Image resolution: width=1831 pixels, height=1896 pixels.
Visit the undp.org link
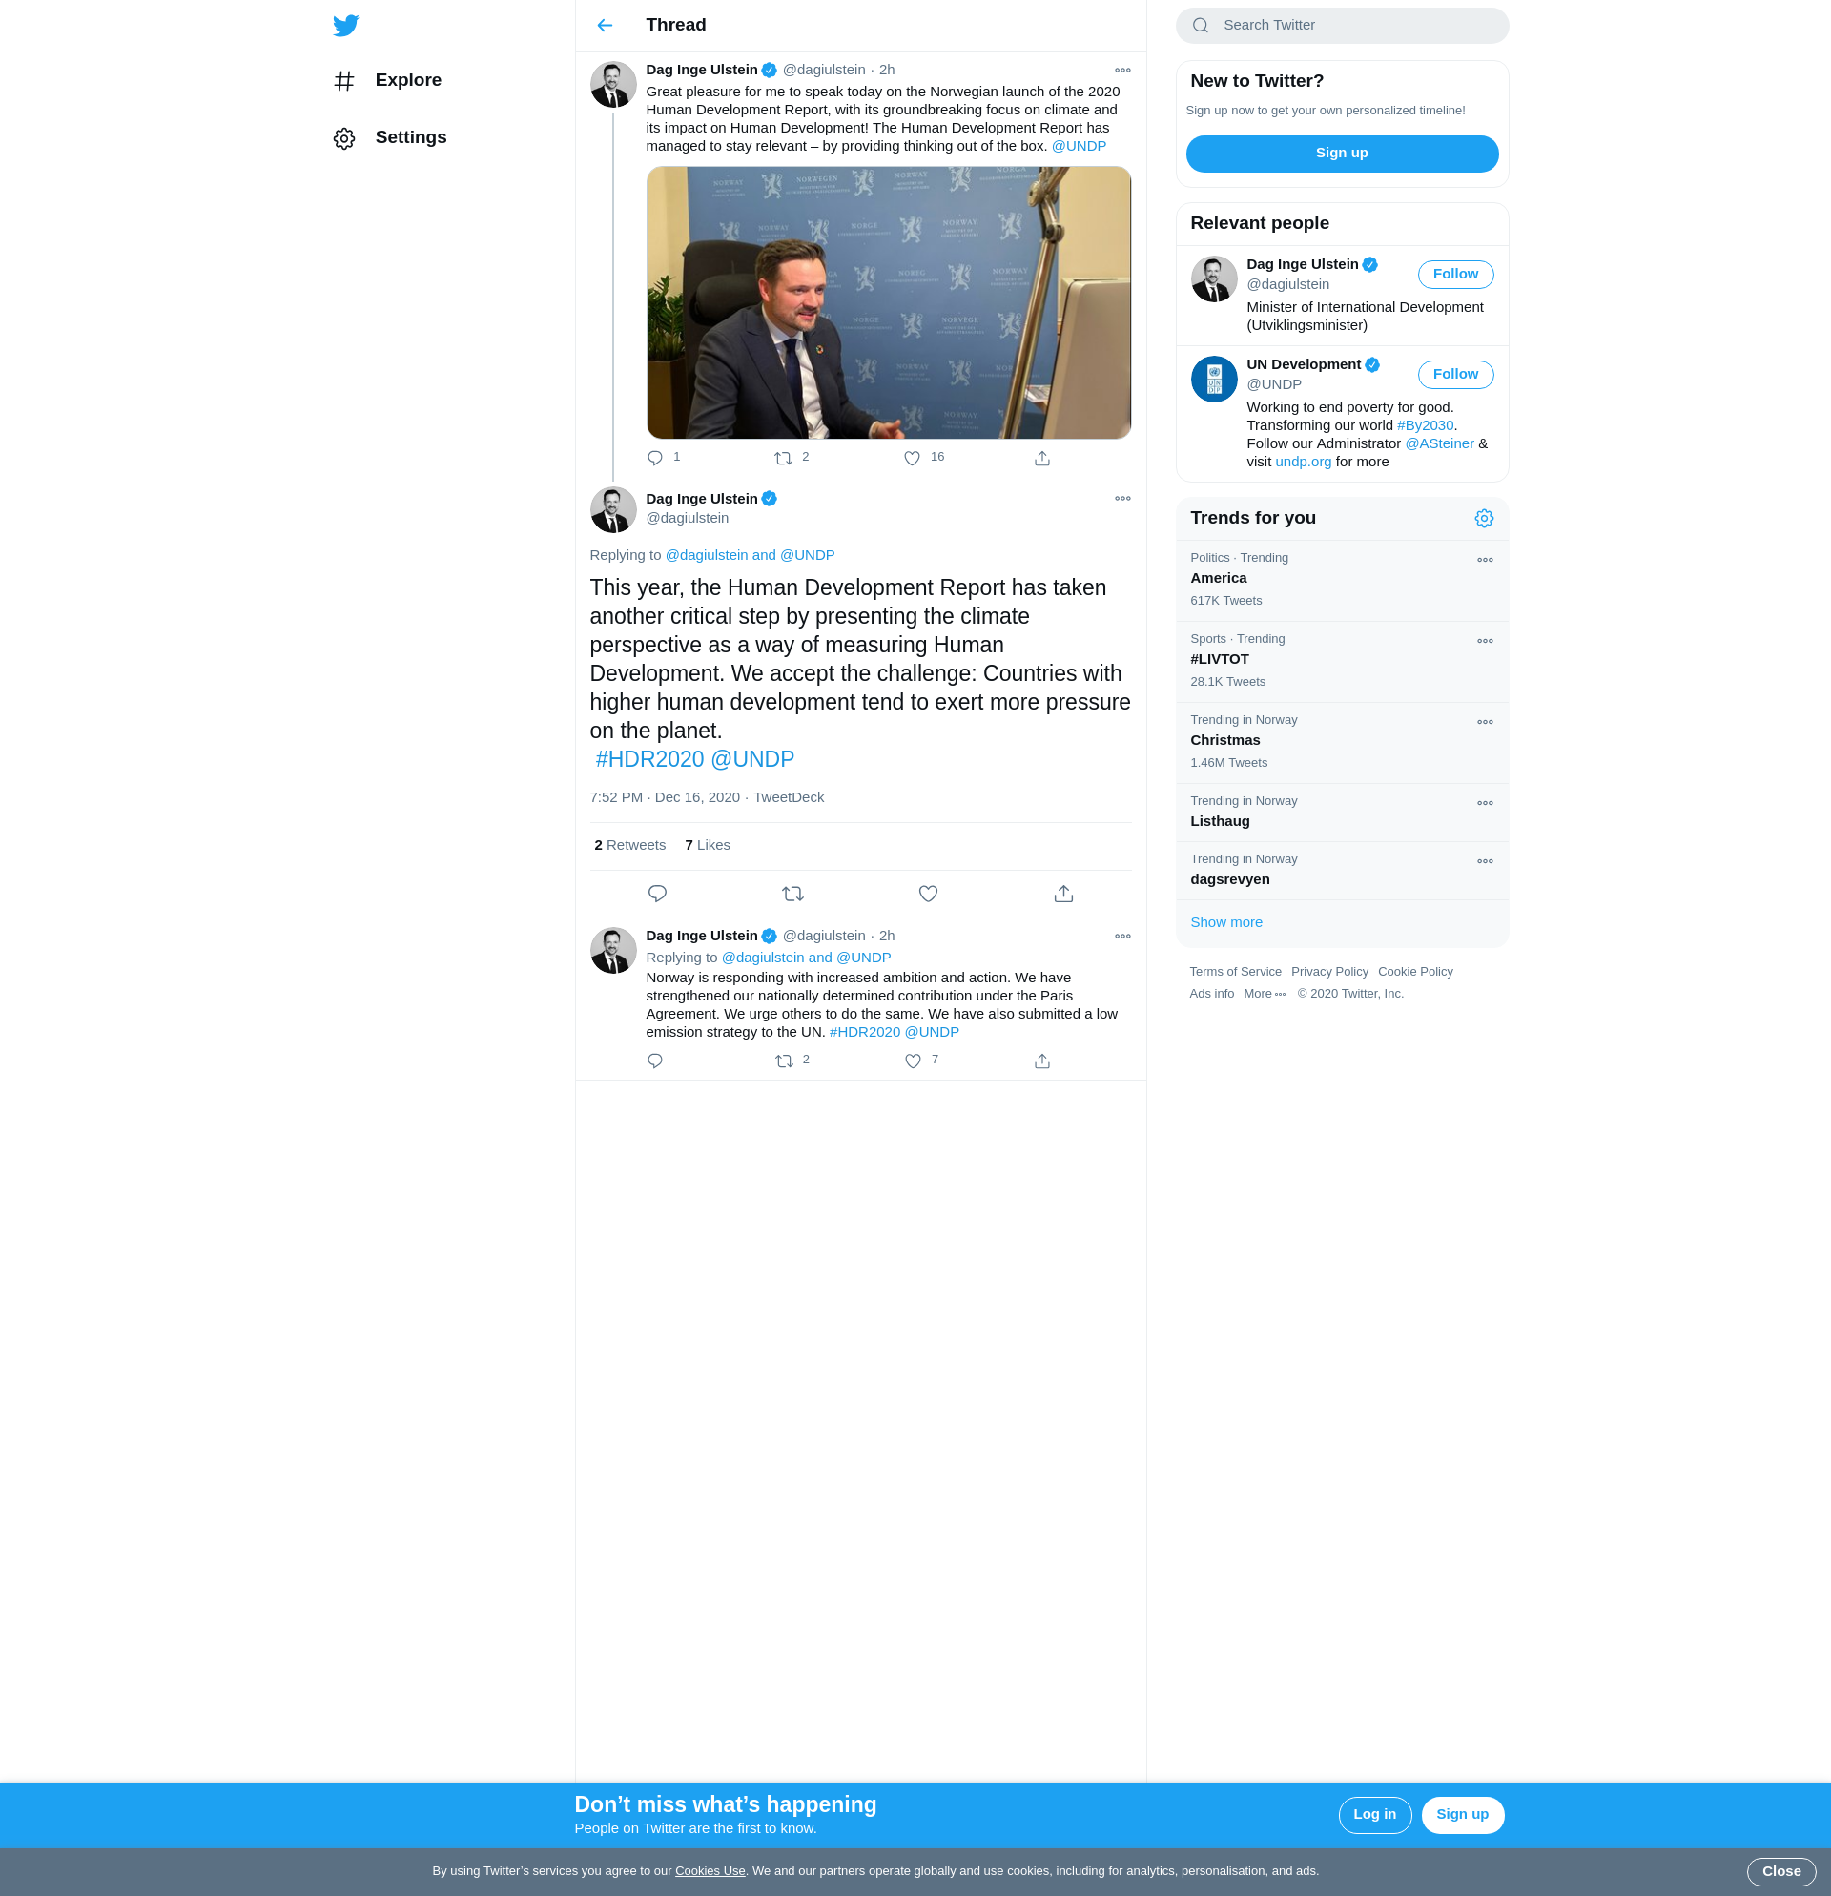[x=1302, y=463]
